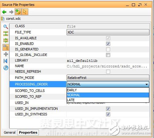
Task: Toggle the object properties settings icon
Action: click(x=18, y=12)
